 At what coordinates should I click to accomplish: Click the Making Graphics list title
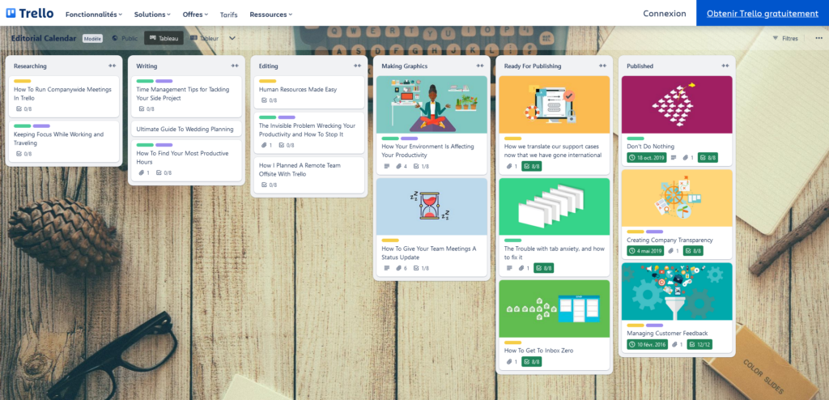pos(405,66)
